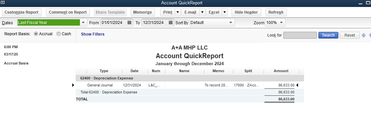This screenshot has width=371, height=128.
Task: Select the Num column header
Action: coord(156,71)
